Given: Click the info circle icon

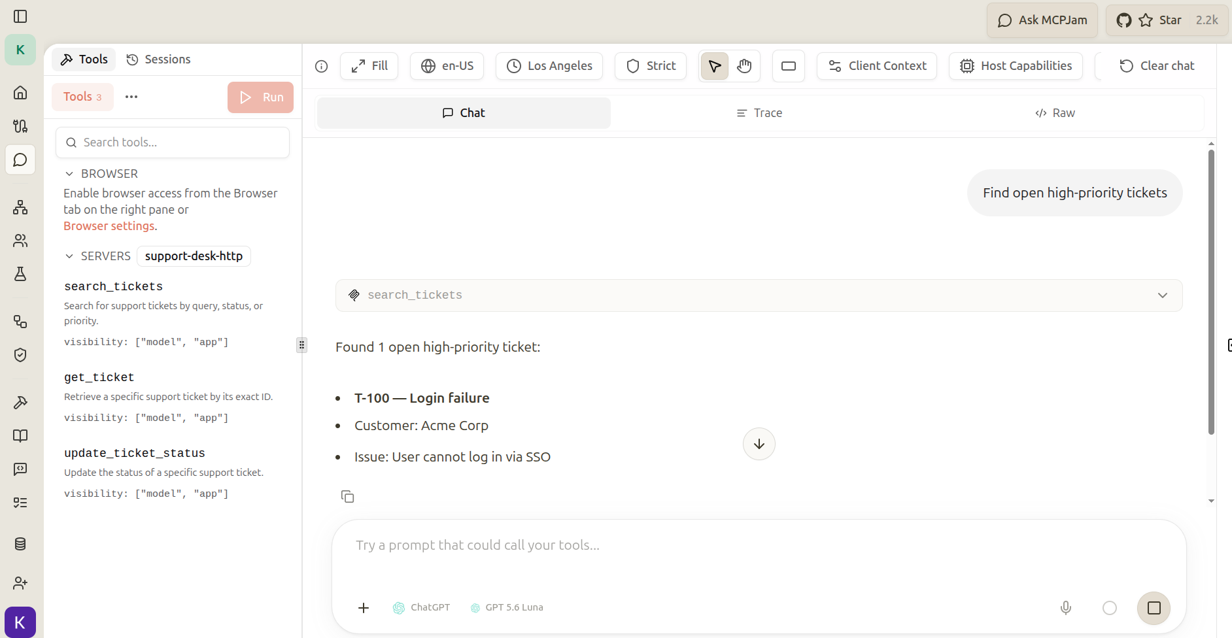Looking at the screenshot, I should 321,66.
